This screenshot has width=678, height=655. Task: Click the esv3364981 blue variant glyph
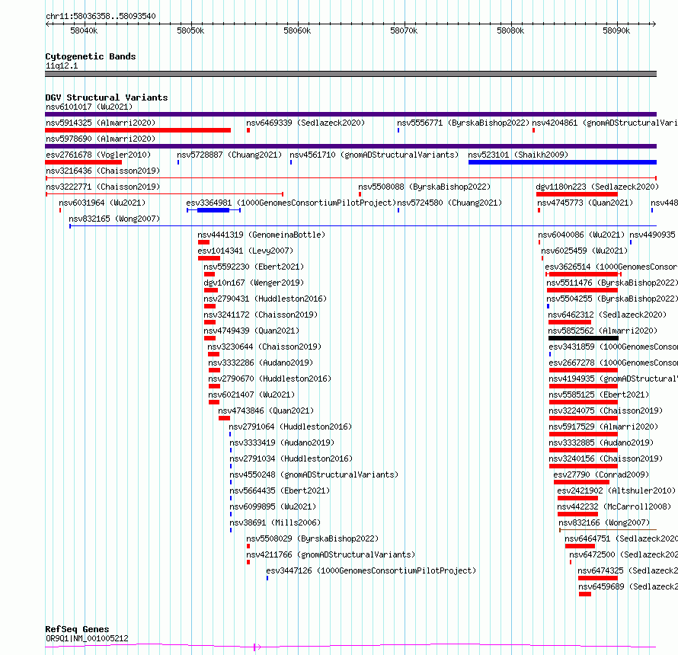[x=213, y=210]
